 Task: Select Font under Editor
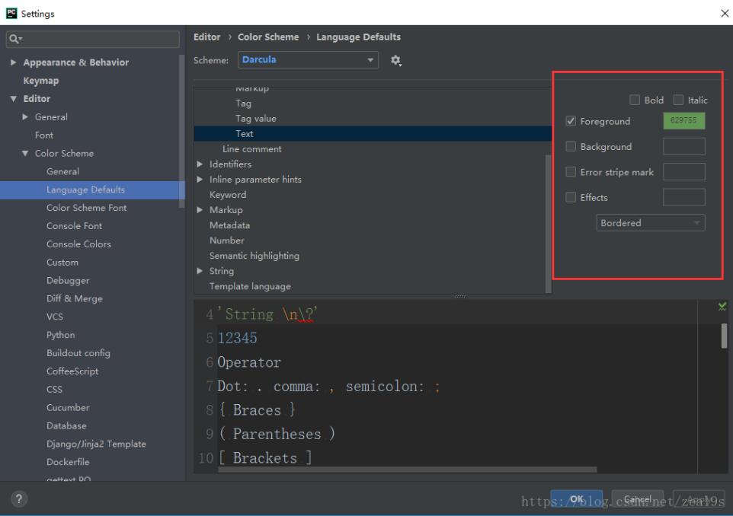(x=44, y=135)
